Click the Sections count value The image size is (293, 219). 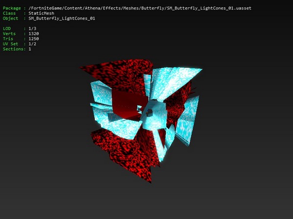[30, 49]
